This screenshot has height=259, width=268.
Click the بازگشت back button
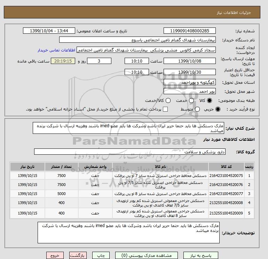[78, 256]
